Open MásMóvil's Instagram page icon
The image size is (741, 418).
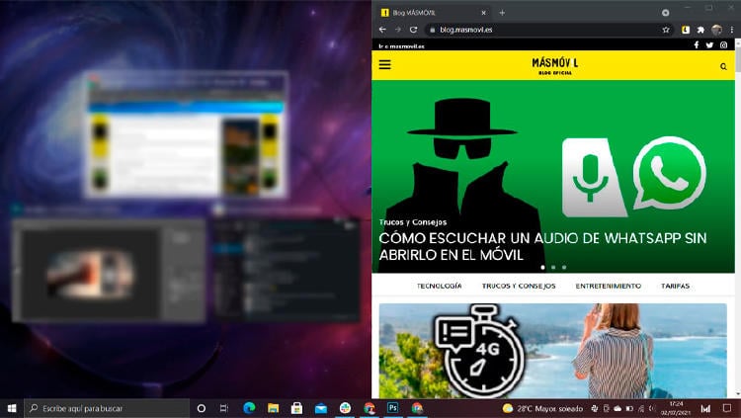pos(723,44)
